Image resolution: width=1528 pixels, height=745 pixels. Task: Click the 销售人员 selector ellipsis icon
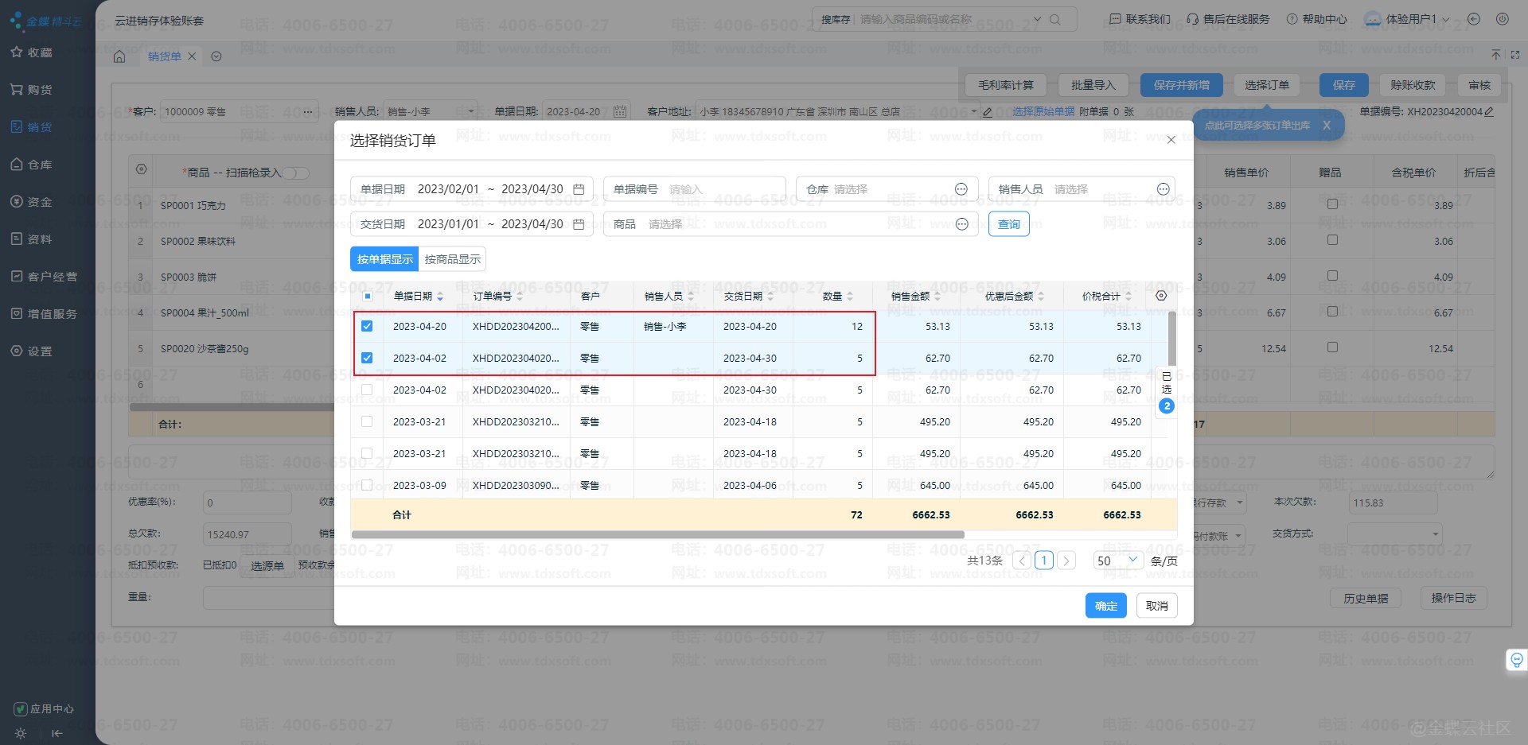pos(1163,189)
